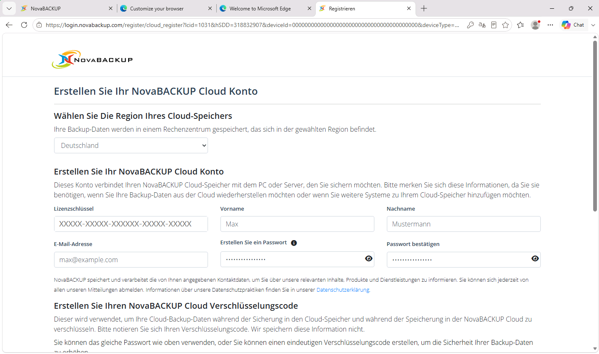The width and height of the screenshot is (599, 354).
Task: Click the browser address bar URL
Action: pos(252,25)
